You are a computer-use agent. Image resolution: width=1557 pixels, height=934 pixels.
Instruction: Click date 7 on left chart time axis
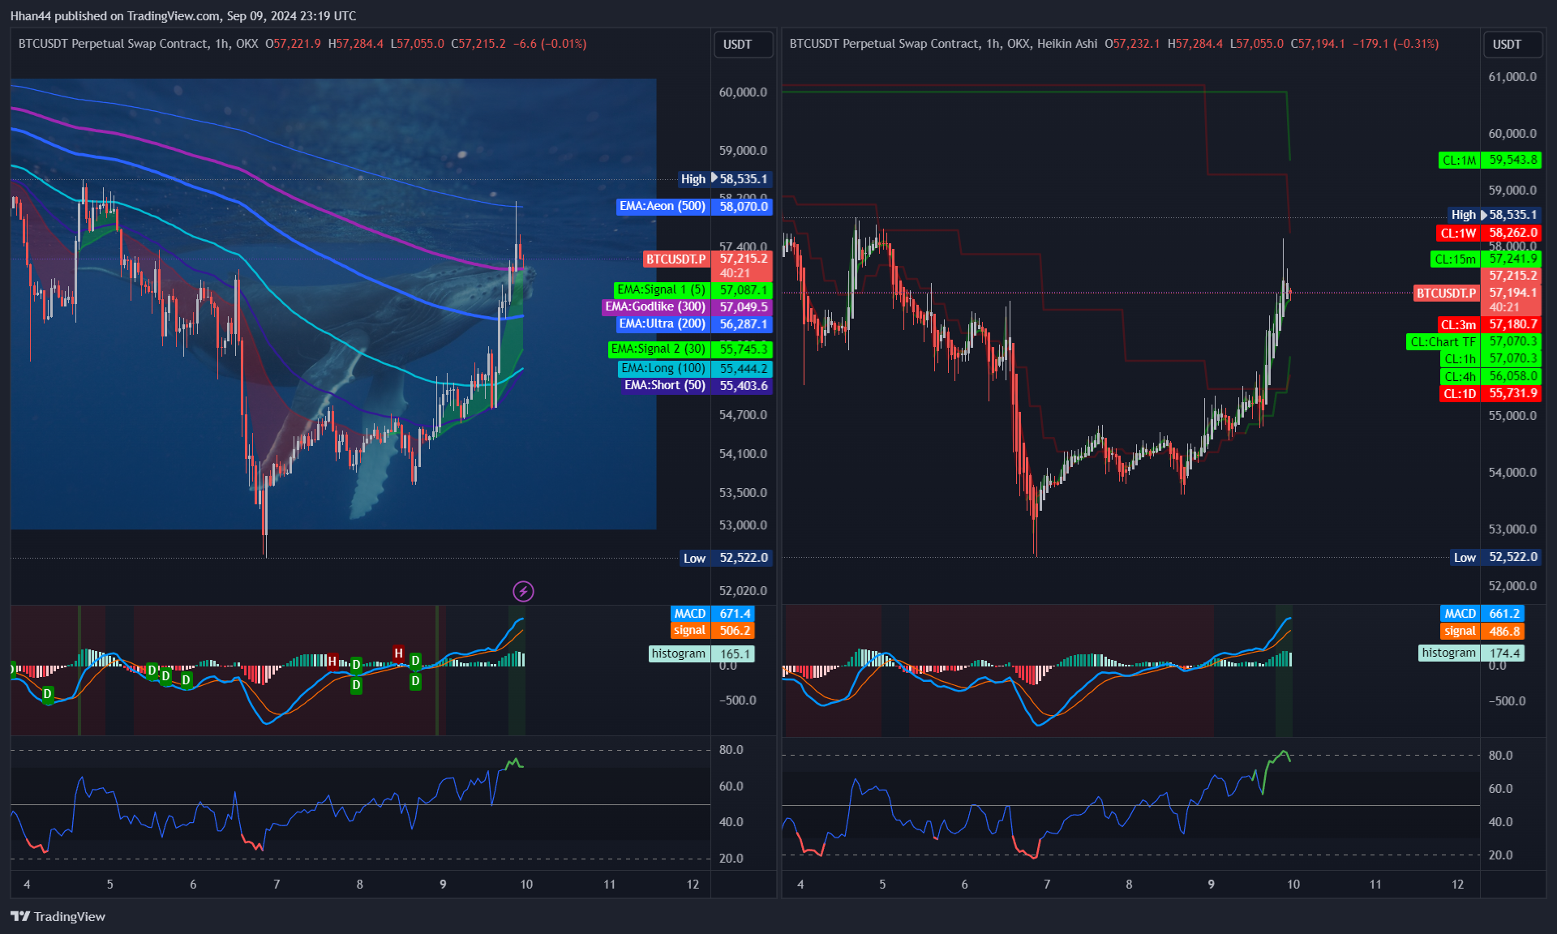[x=277, y=884]
